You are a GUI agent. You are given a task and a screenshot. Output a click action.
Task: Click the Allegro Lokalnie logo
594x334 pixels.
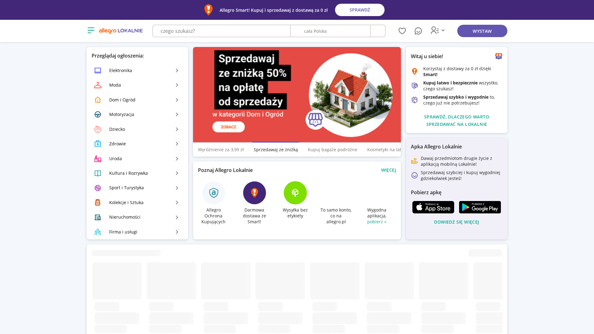point(121,31)
